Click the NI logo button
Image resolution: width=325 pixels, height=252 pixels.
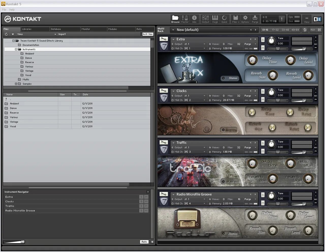(317, 19)
